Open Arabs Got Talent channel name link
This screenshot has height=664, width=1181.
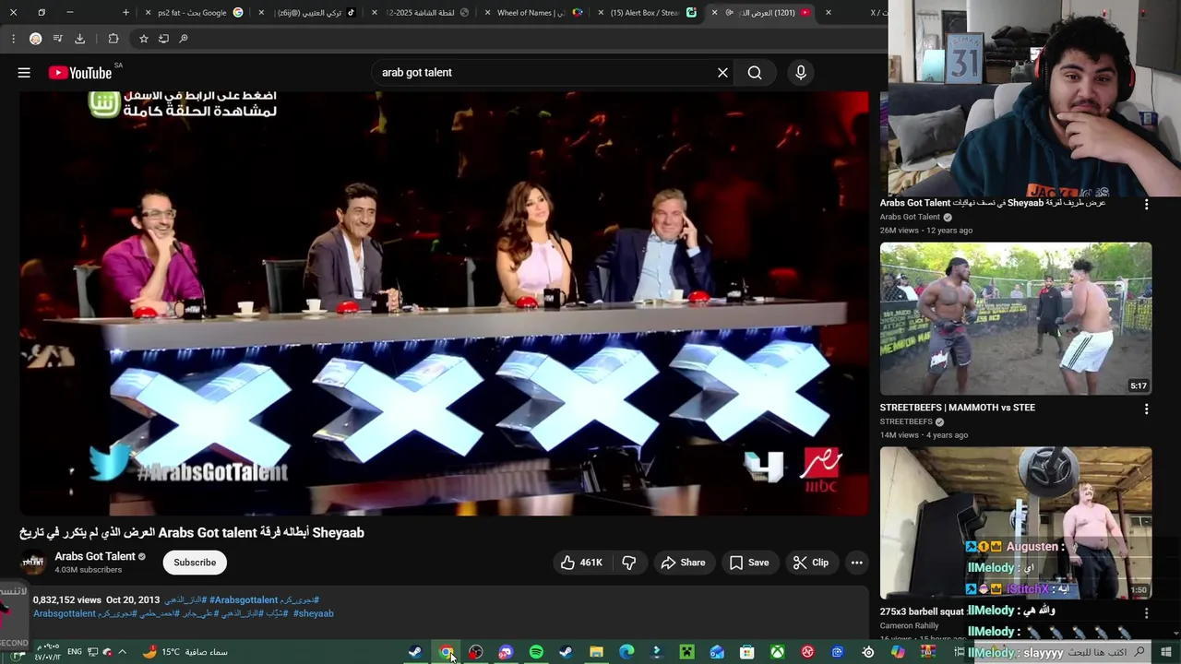click(95, 556)
